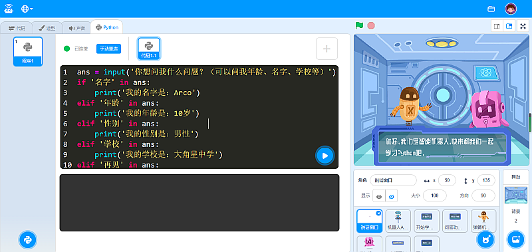
Task: Enter fullscreen stage mode
Action: [x=523, y=26]
